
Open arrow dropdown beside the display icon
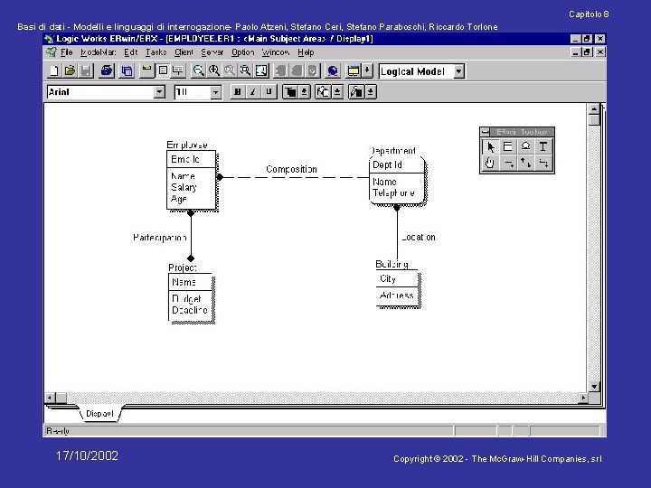click(x=367, y=71)
